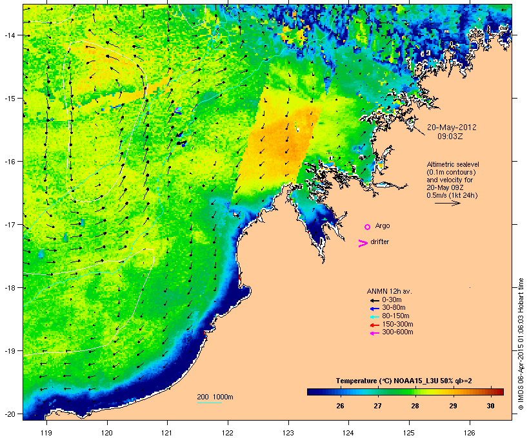Click the red 150-300m arrow legend symbol

pyautogui.click(x=374, y=325)
